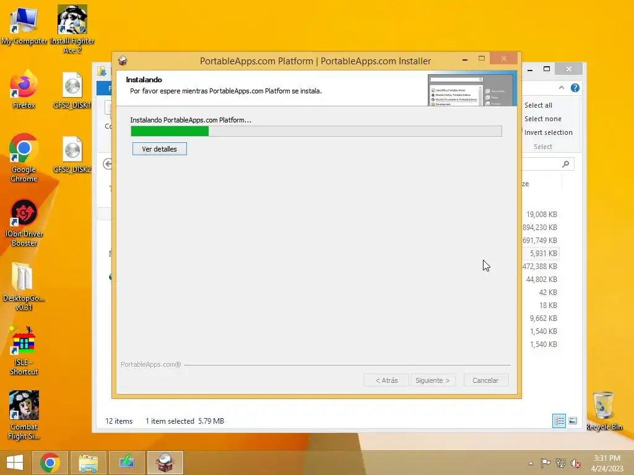Click the Explorer back arrow button
The image size is (634, 475).
pyautogui.click(x=108, y=163)
